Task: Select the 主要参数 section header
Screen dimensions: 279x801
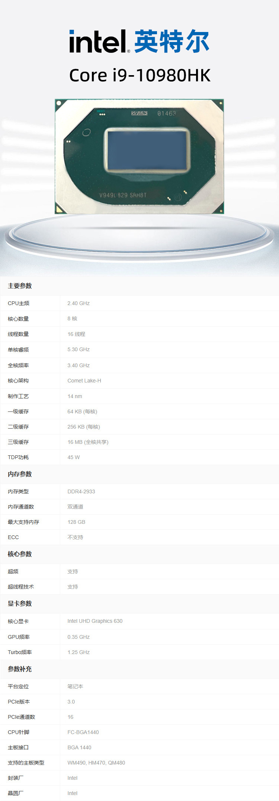Action: (x=20, y=286)
